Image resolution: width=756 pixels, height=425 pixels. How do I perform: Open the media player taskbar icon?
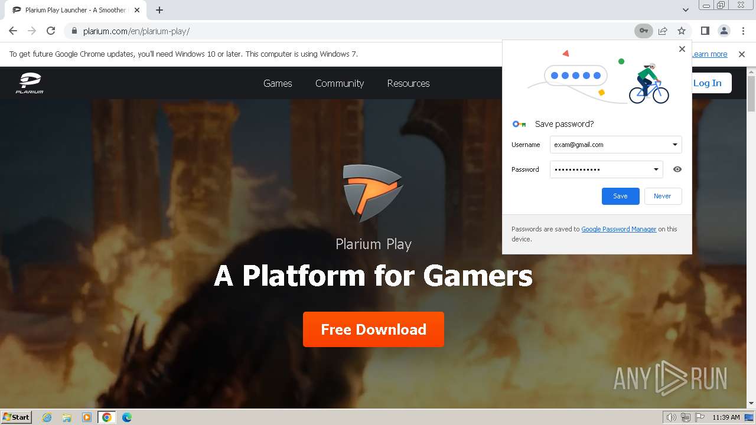87,417
